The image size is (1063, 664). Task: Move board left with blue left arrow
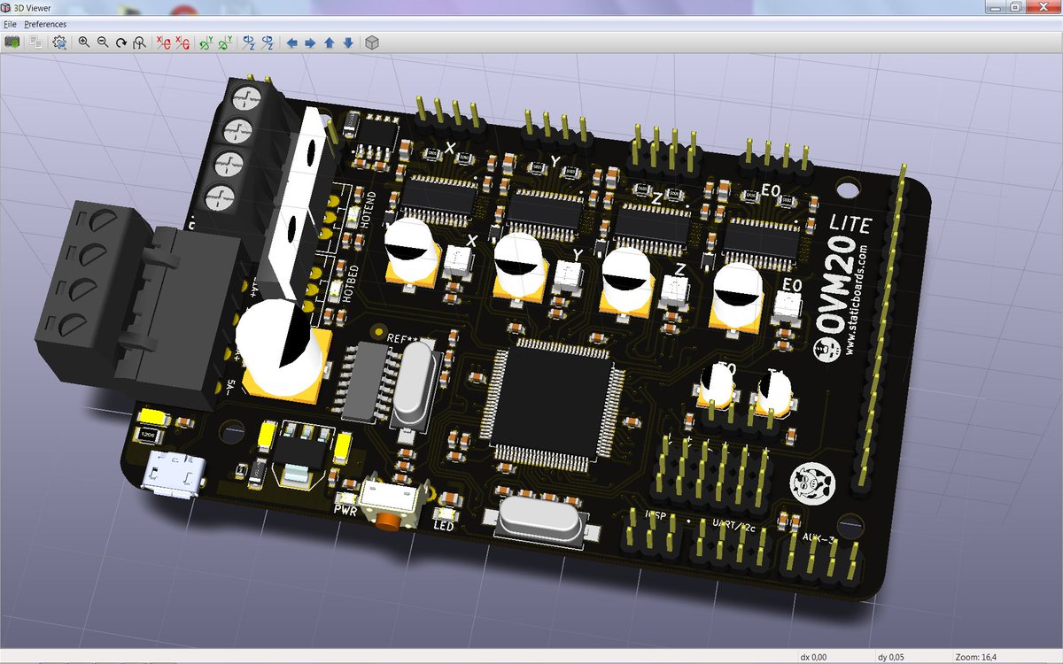(291, 42)
